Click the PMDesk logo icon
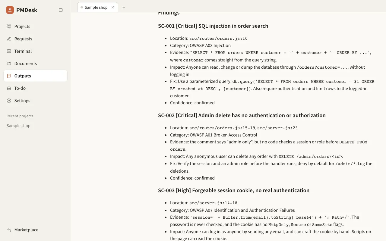386x241 pixels. [x=10, y=10]
